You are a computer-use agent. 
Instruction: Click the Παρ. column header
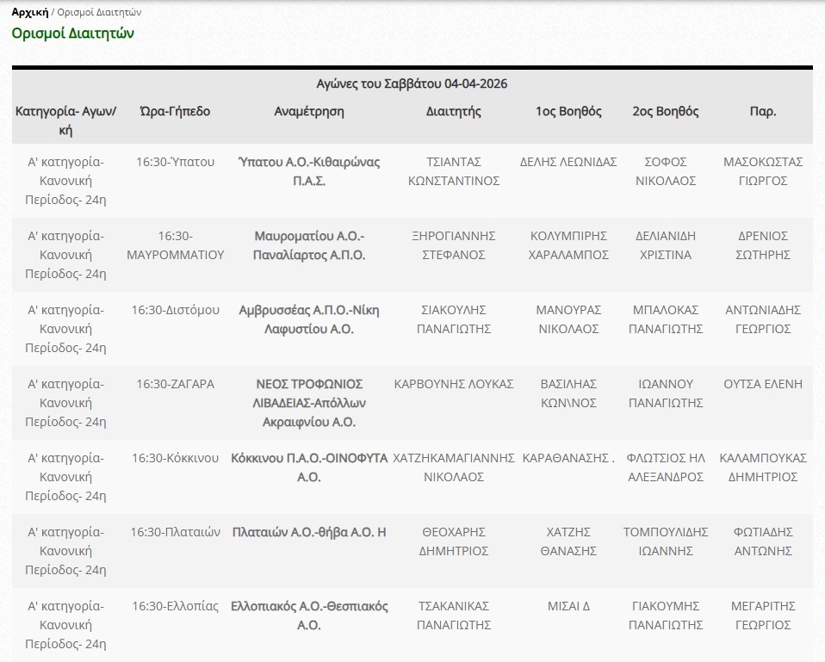[763, 112]
